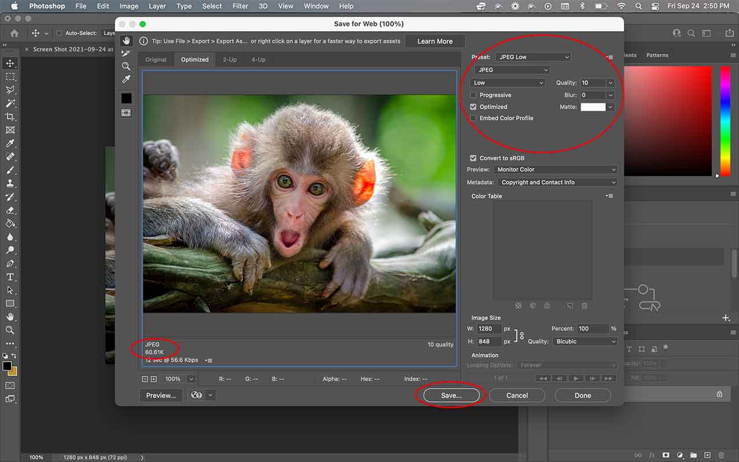Open the resample Quality dropdown set to Bicubic
Image resolution: width=739 pixels, height=462 pixels.
pyautogui.click(x=585, y=341)
